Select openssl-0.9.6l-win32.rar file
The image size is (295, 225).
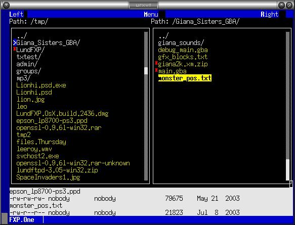coord(59,128)
